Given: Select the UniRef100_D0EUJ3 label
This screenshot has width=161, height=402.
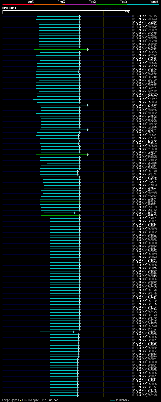Looking at the screenshot, I should pos(144,332).
